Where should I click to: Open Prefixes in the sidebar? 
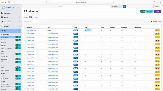[x=3, y=45]
